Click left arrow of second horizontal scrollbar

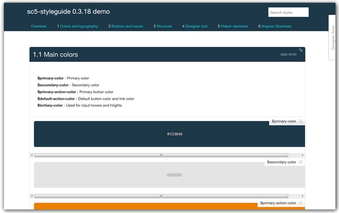point(32,196)
